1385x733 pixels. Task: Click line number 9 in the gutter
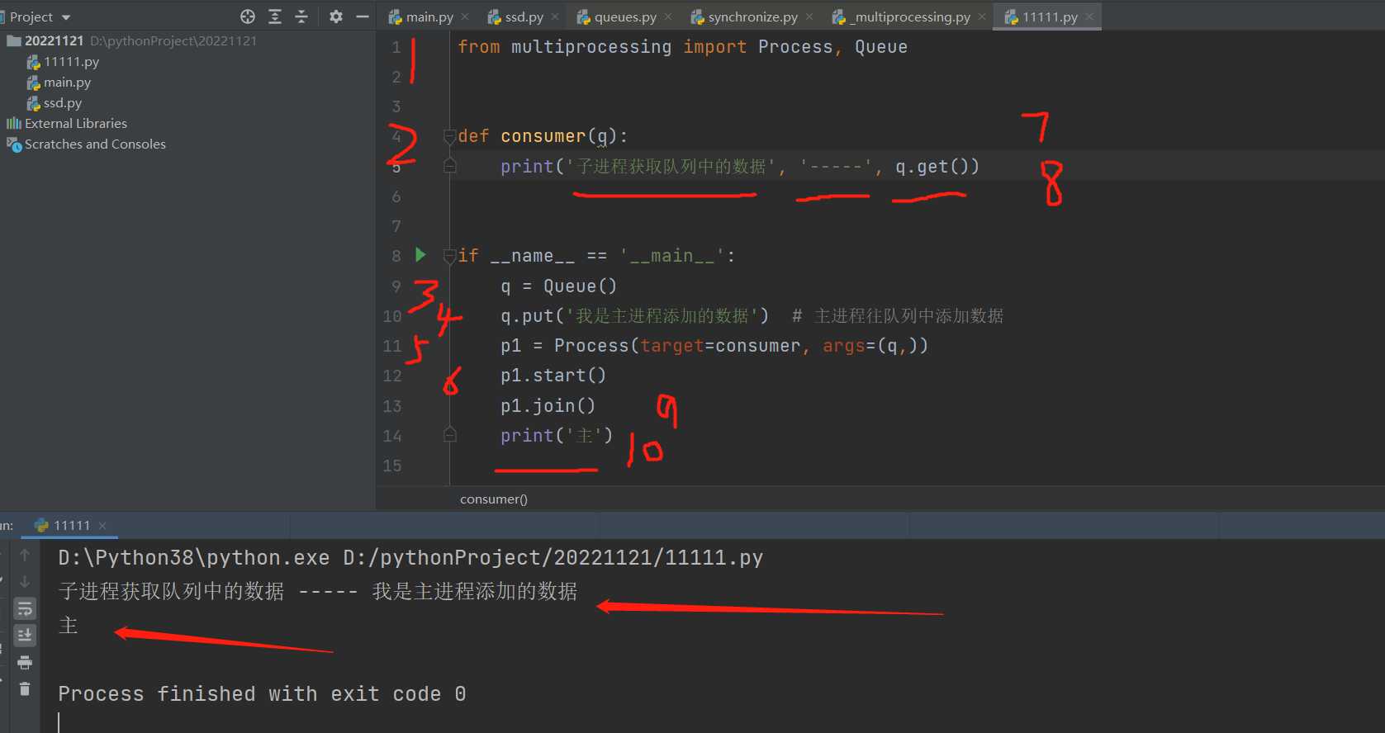[396, 286]
